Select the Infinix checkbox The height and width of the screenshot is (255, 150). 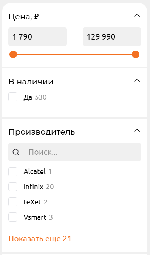tap(13, 187)
